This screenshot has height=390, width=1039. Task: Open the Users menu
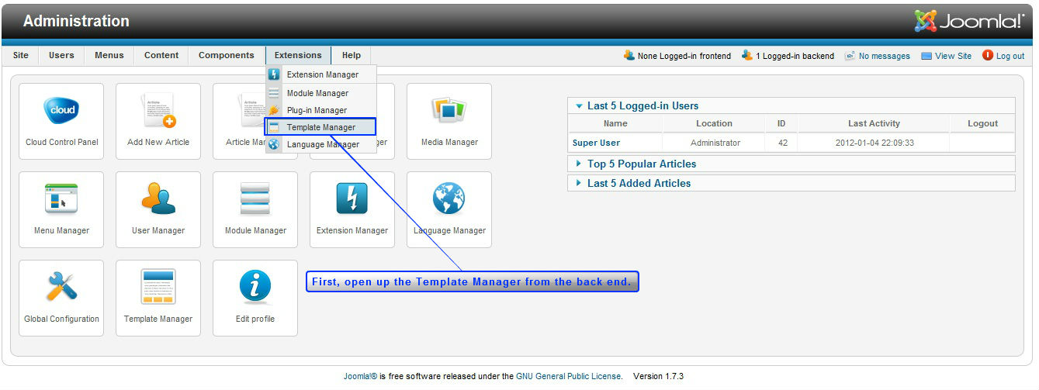(x=61, y=56)
